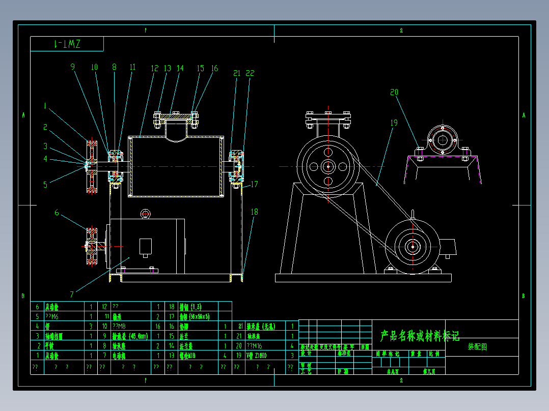Click the "角钢 (56x56x5)" parts list entry

(195, 316)
